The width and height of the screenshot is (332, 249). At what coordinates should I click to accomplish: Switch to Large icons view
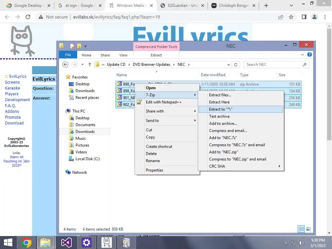click(x=308, y=229)
